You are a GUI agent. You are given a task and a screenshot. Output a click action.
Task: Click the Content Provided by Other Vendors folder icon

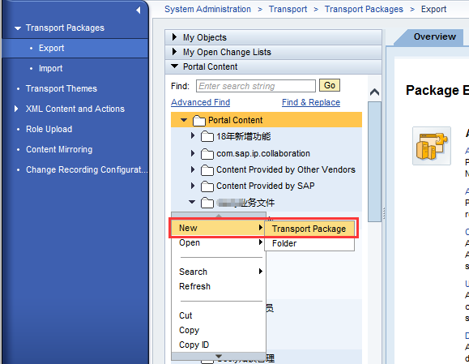pyautogui.click(x=207, y=170)
